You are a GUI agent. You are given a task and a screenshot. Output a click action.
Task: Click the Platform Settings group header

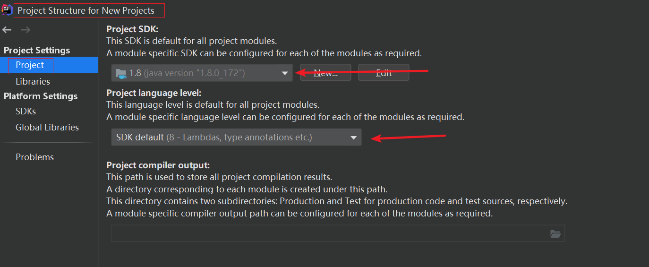(x=41, y=96)
